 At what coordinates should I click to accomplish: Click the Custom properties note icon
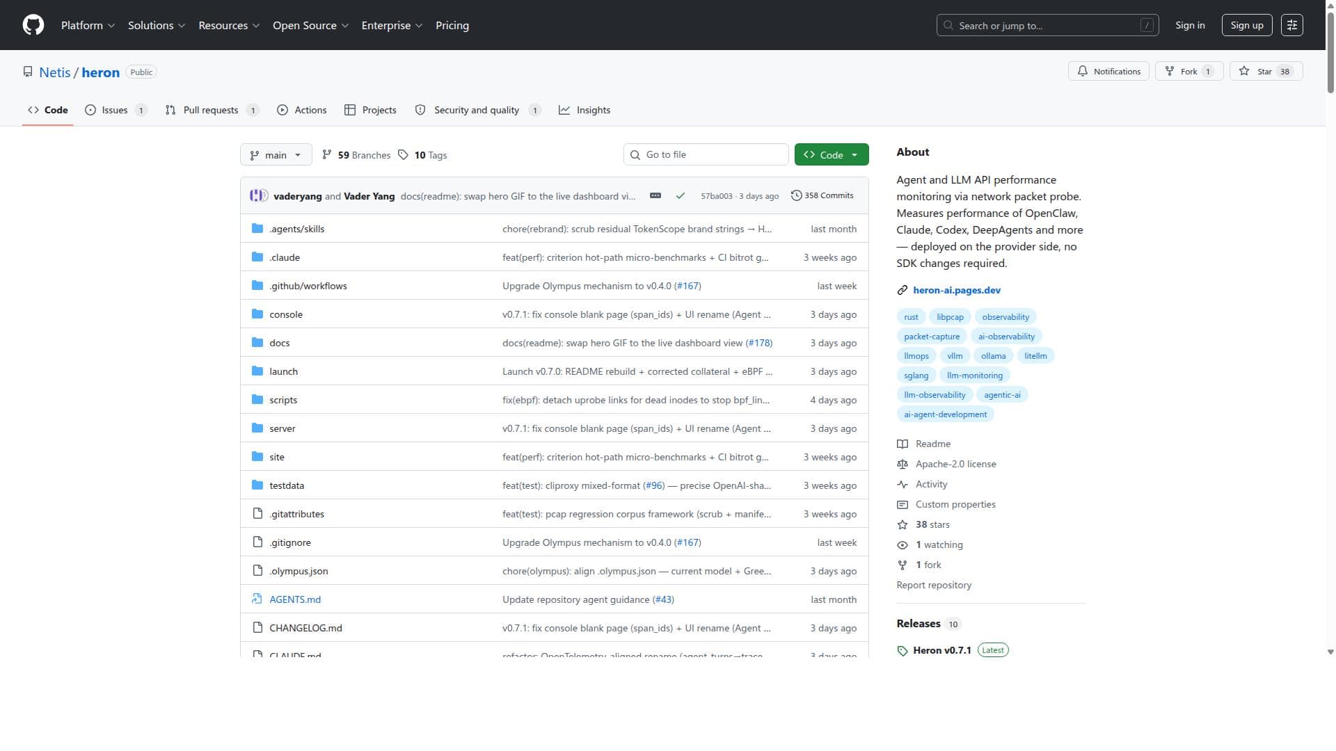pyautogui.click(x=902, y=505)
